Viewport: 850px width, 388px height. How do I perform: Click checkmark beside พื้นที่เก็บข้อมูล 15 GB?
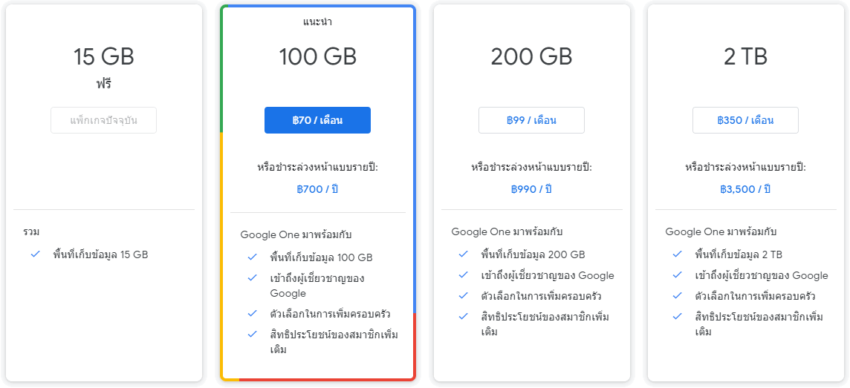tap(35, 254)
